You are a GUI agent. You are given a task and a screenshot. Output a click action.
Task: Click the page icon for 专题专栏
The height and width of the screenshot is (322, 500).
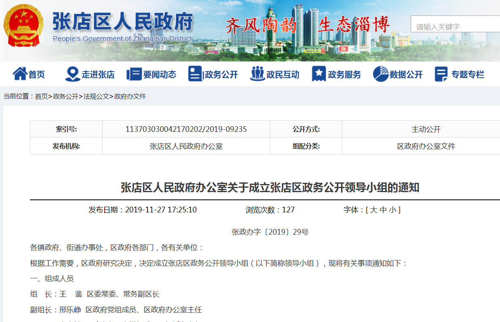click(x=441, y=74)
